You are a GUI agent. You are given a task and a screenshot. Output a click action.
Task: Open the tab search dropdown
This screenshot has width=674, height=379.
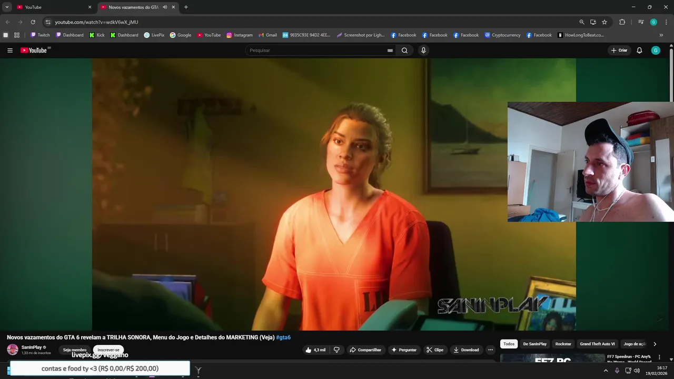pyautogui.click(x=7, y=7)
